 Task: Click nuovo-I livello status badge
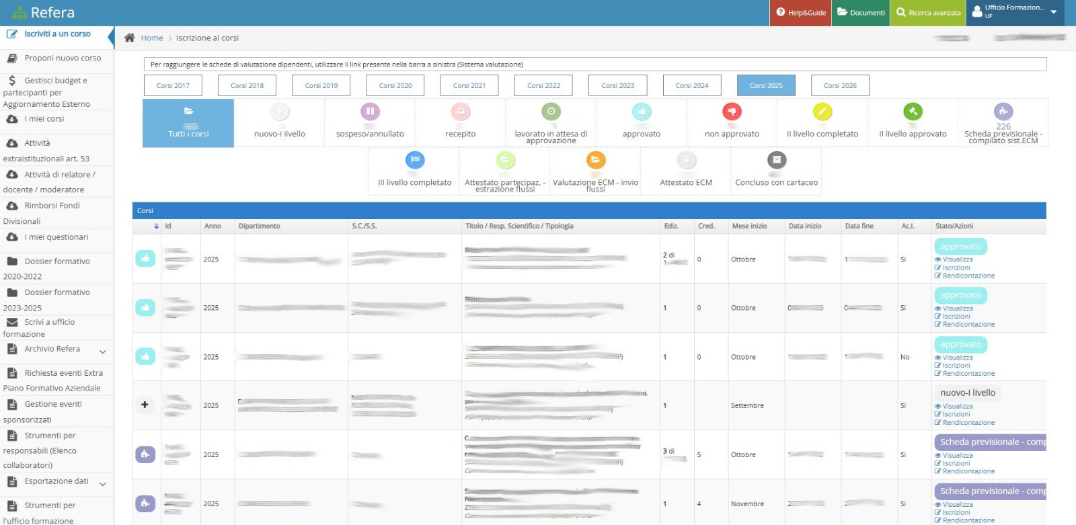point(968,393)
